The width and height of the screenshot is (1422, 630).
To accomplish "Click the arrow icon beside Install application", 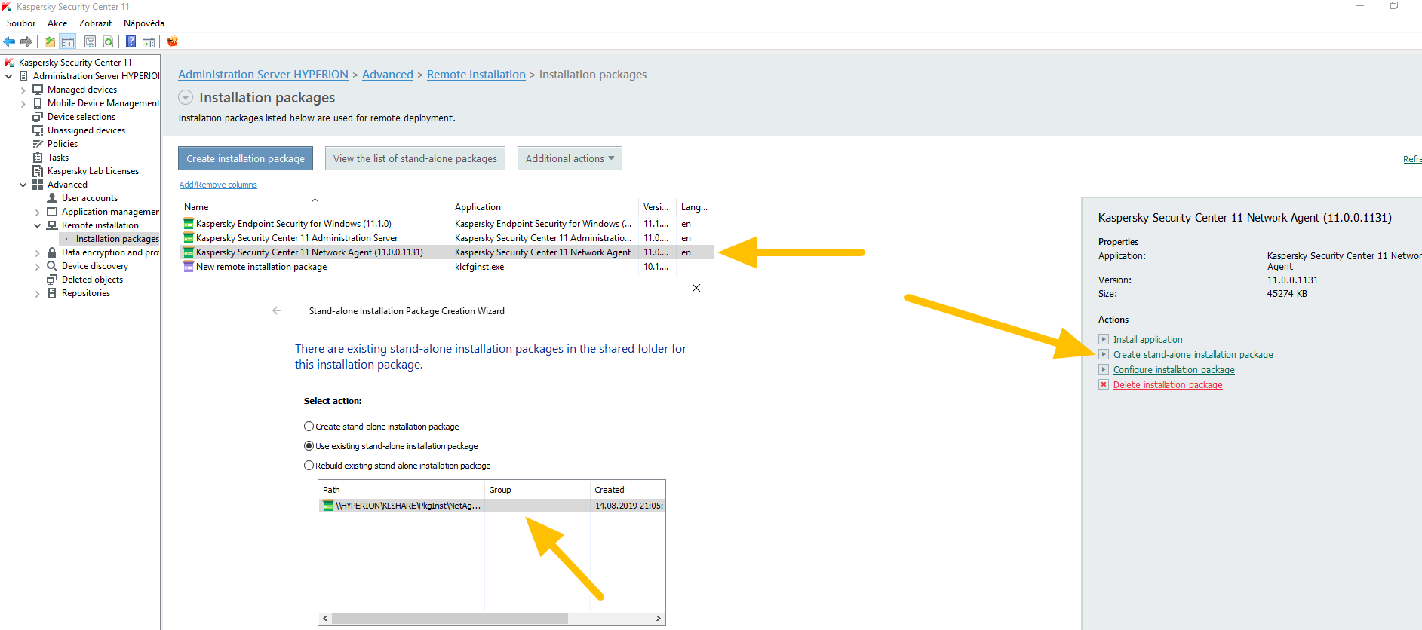I will [x=1104, y=339].
